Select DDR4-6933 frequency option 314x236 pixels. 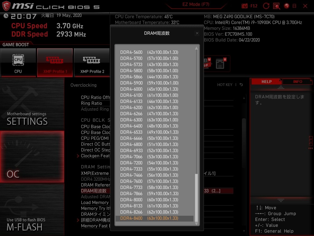(x=155, y=151)
